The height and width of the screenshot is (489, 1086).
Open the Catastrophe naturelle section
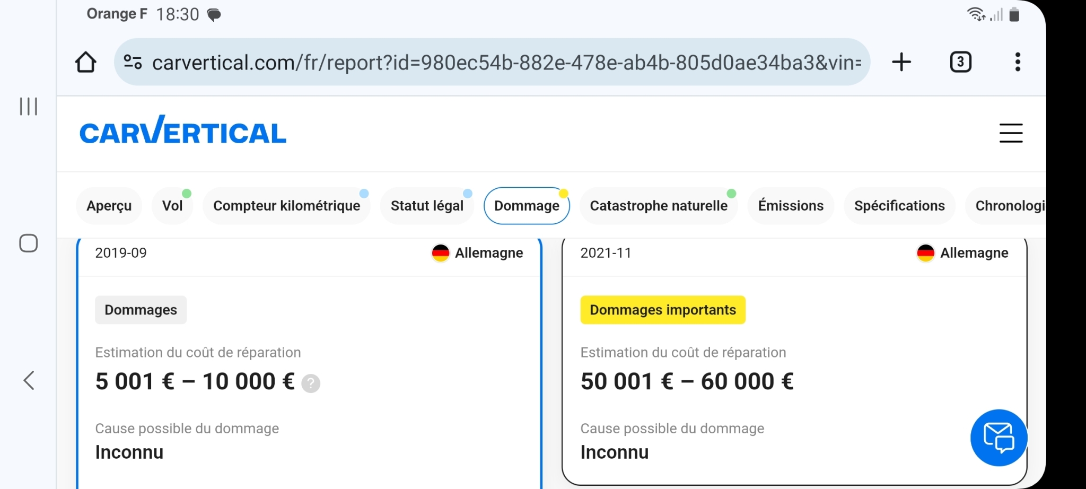[x=659, y=206]
